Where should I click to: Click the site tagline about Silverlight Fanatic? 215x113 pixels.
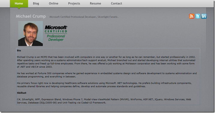pos(84,17)
